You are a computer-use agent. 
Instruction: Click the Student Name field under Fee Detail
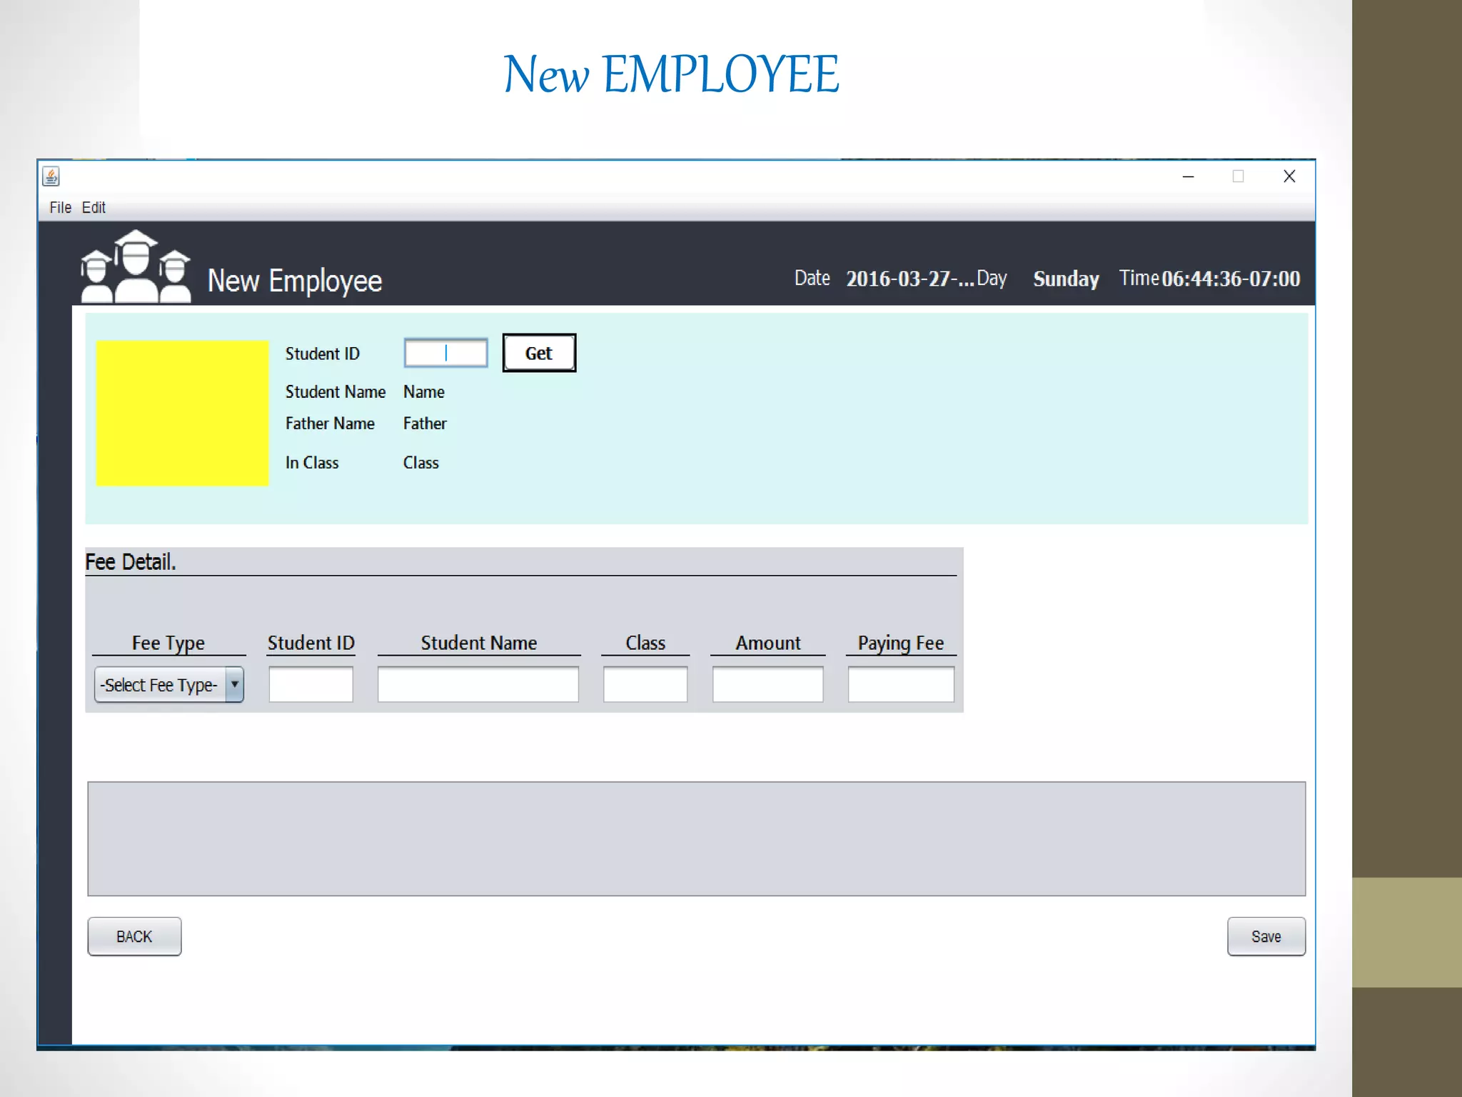tap(478, 684)
